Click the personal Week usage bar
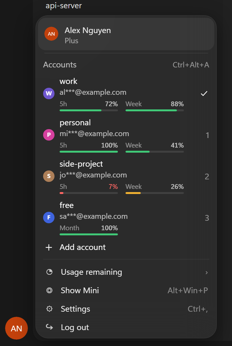This screenshot has height=346, width=232. point(155,152)
